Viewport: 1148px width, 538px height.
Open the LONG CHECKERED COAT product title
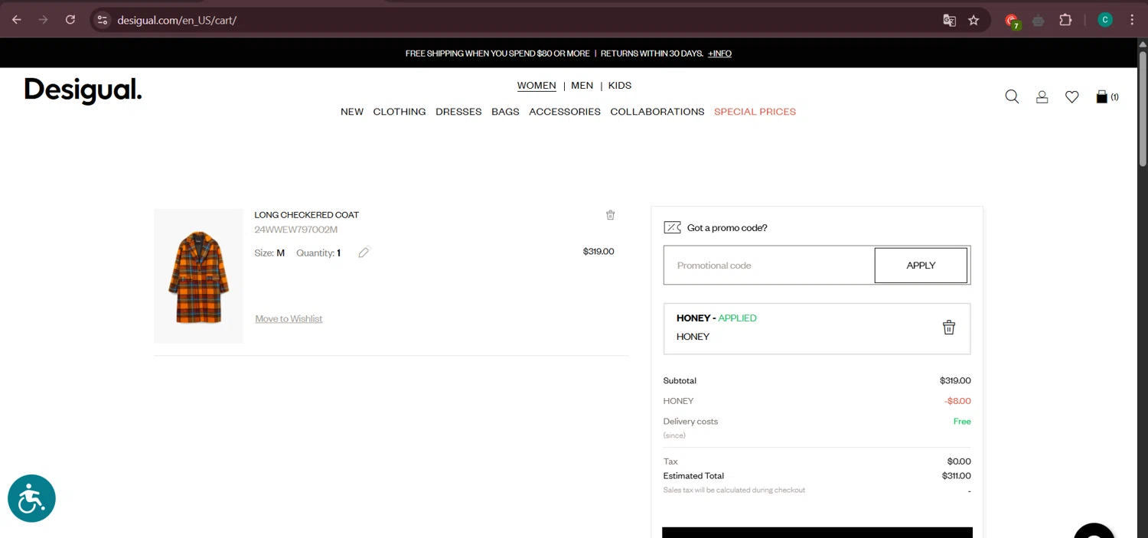click(x=307, y=215)
